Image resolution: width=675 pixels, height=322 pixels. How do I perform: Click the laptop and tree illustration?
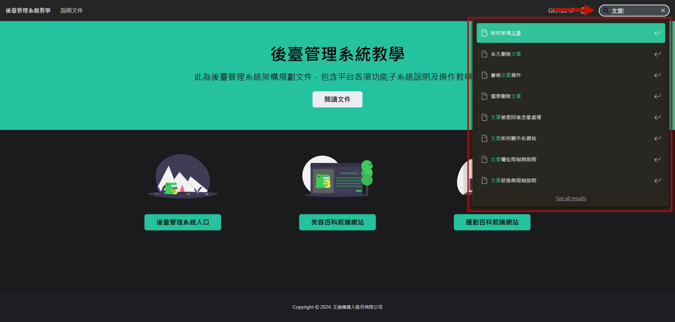[337, 176]
